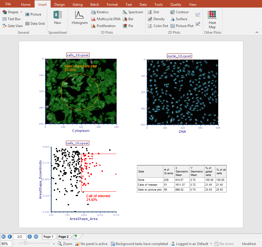Insert a Multicycle DNA plot
262x247 pixels.
click(106, 19)
